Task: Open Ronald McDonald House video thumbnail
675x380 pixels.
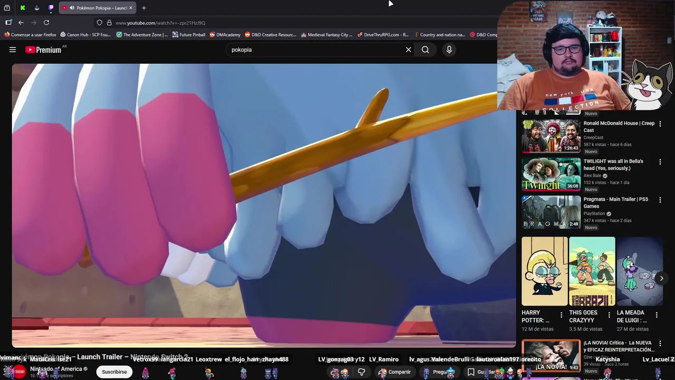Action: click(x=551, y=136)
